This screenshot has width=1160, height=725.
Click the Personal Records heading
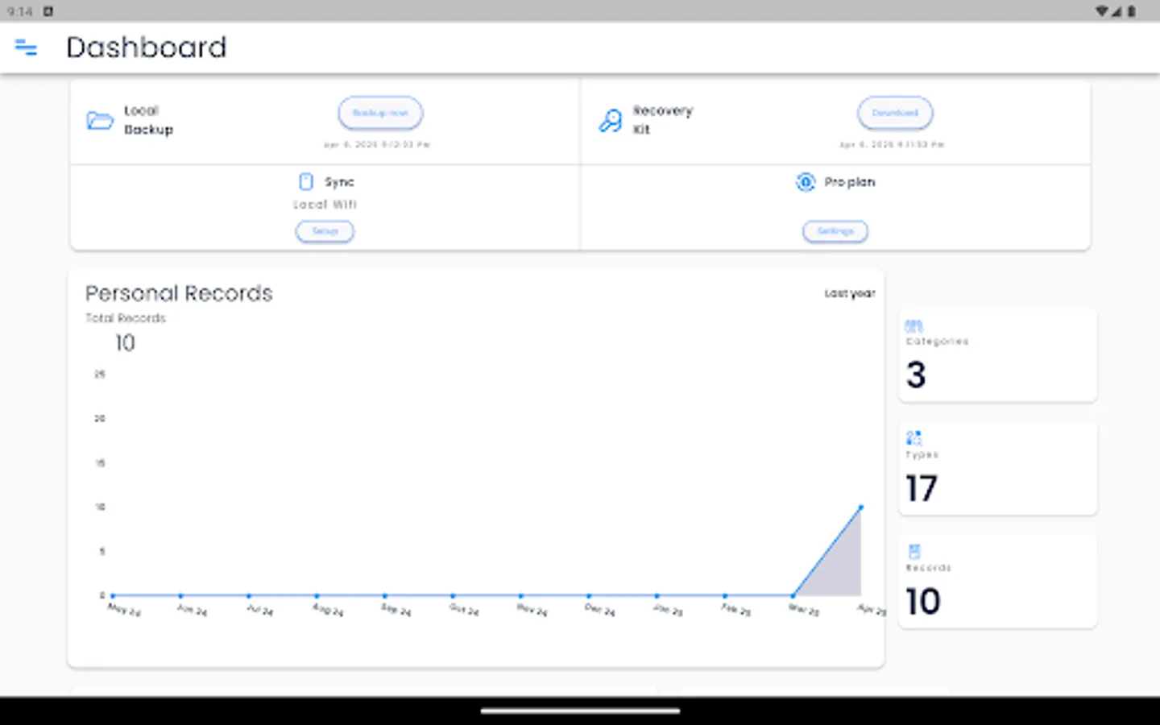179,293
